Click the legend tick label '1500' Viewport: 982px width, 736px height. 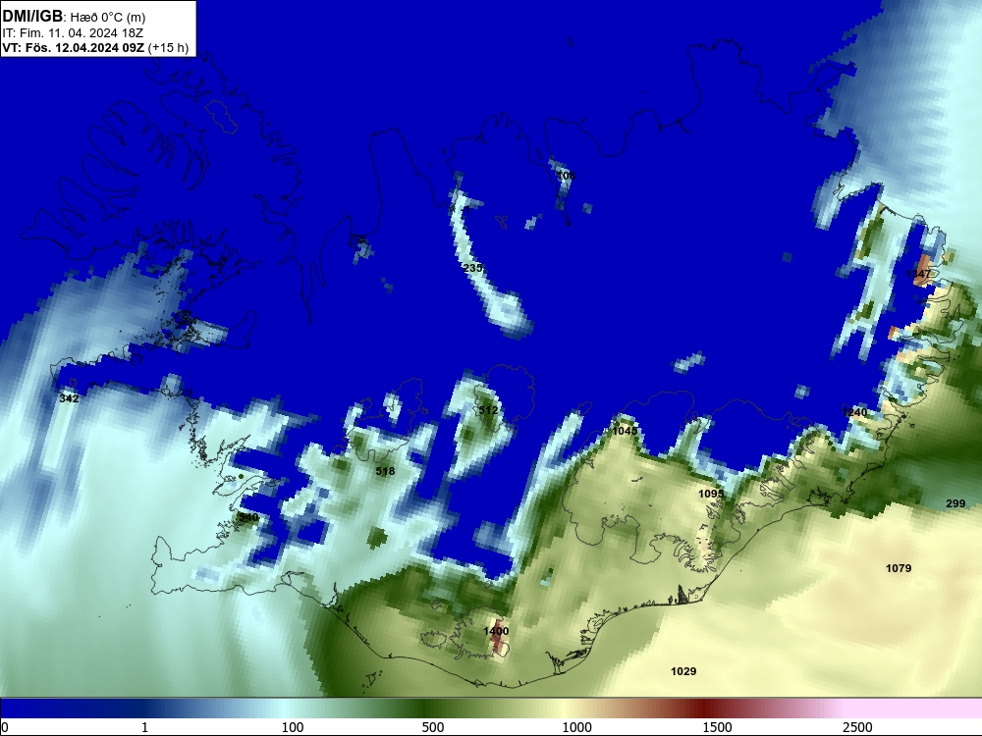point(717,727)
